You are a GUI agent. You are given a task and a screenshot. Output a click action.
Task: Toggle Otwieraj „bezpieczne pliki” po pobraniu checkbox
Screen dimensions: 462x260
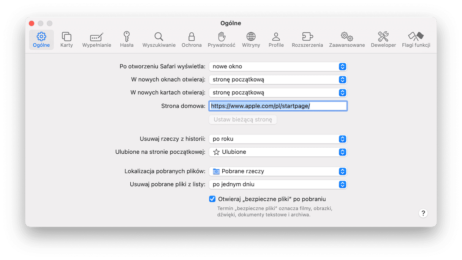point(212,199)
